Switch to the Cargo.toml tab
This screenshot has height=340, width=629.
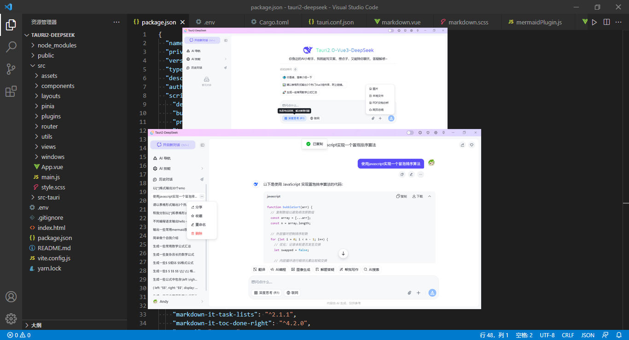point(274,22)
